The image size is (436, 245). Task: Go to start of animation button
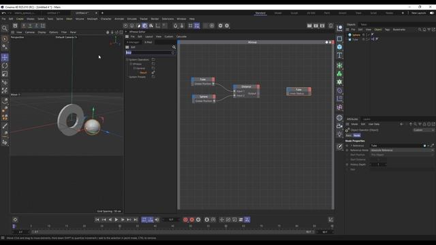coord(97,220)
